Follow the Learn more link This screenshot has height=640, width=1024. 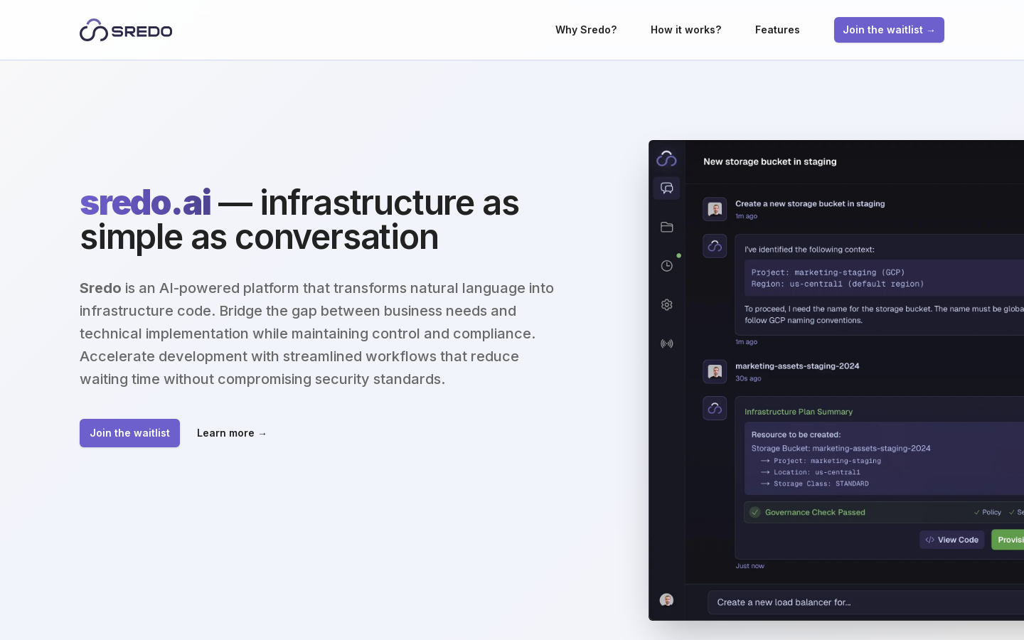[x=232, y=433]
